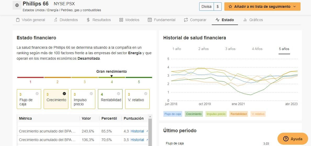The width and height of the screenshot is (311, 146).
Task: Click the globe icon beside Phillips 66
Action: pos(17,5)
